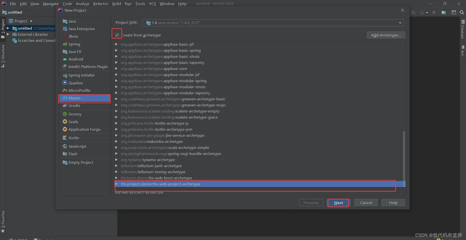Viewport: 466px width, 240px height.
Task: Expand the appfuse-basic-jsf archetype arrow
Action: tap(116, 44)
